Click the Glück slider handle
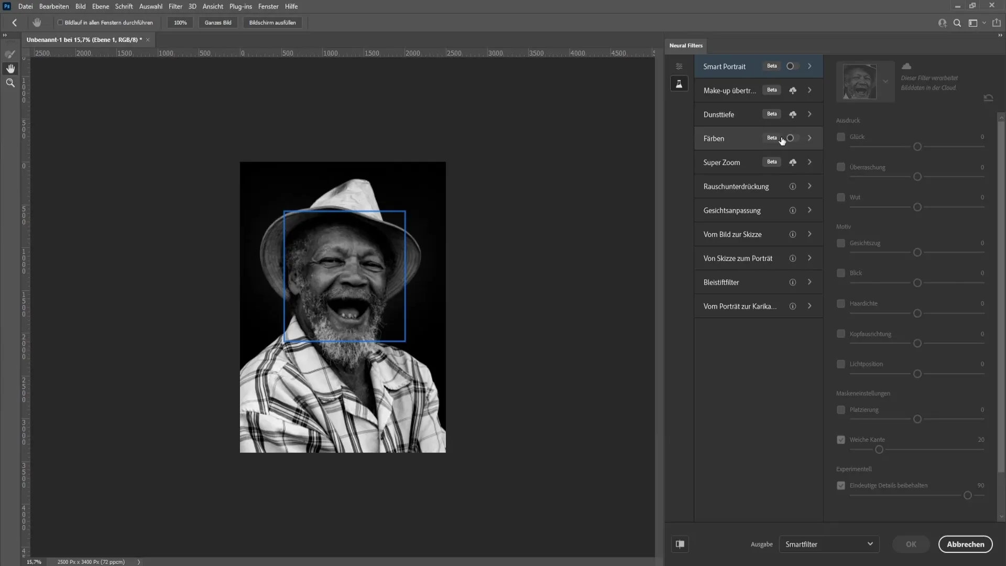Viewport: 1006px width, 566px height. [917, 147]
